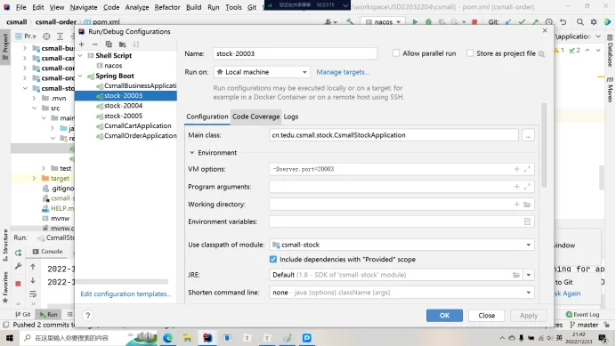This screenshot has height=346, width=616.
Task: Open the help question mark
Action: [x=87, y=316]
